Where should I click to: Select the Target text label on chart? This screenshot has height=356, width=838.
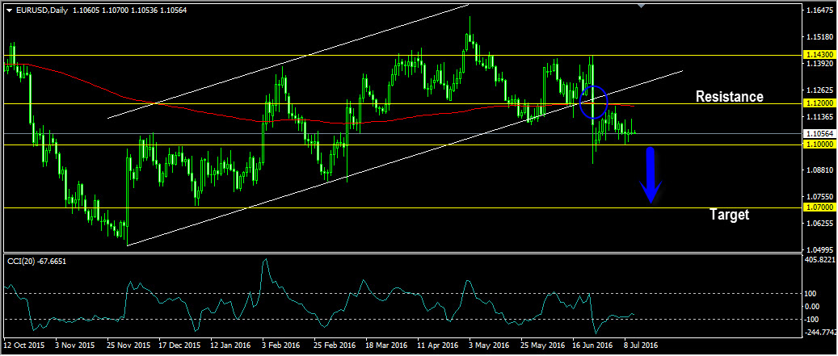click(729, 215)
